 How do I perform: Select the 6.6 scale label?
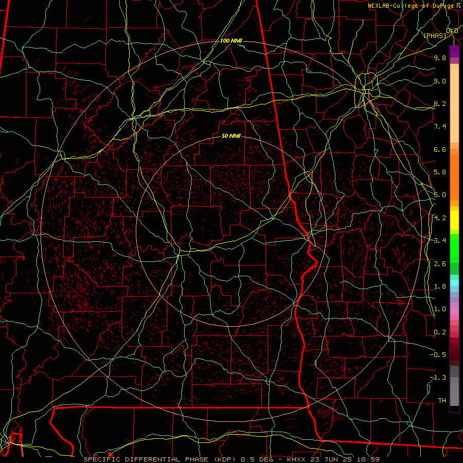[x=440, y=149]
